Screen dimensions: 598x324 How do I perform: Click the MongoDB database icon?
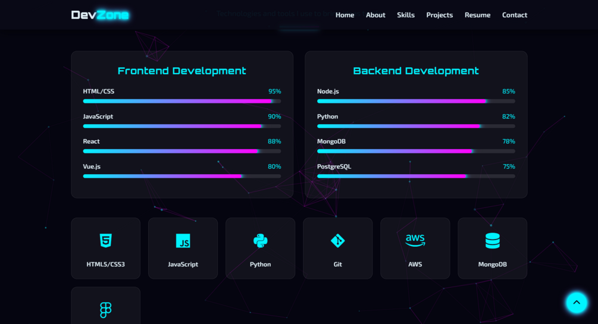click(x=492, y=241)
